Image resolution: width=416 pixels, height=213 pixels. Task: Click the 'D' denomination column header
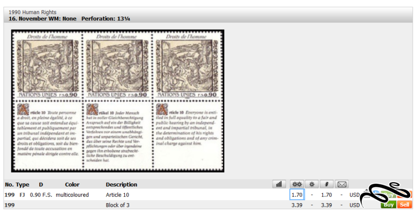pos(41,184)
